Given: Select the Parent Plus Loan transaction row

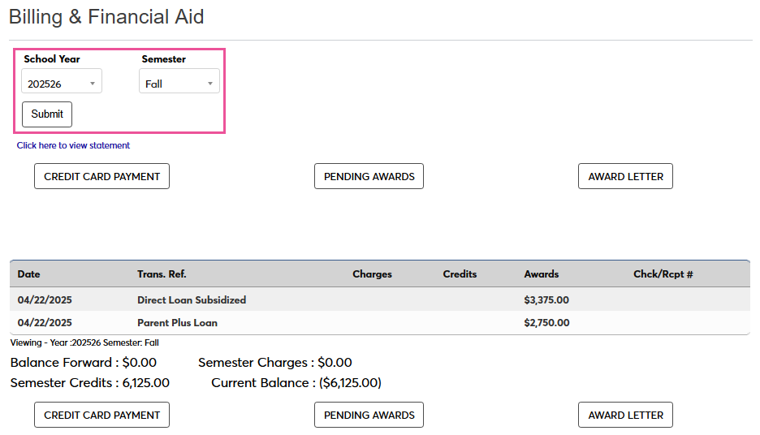Looking at the screenshot, I should 177,322.
